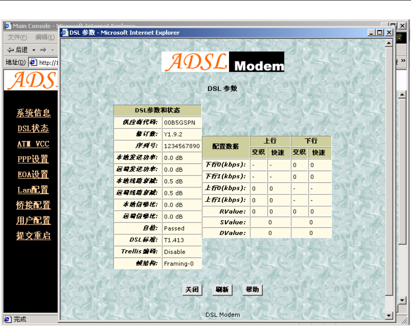
Task: Click the 帮助 (help) button
Action: tap(252, 290)
